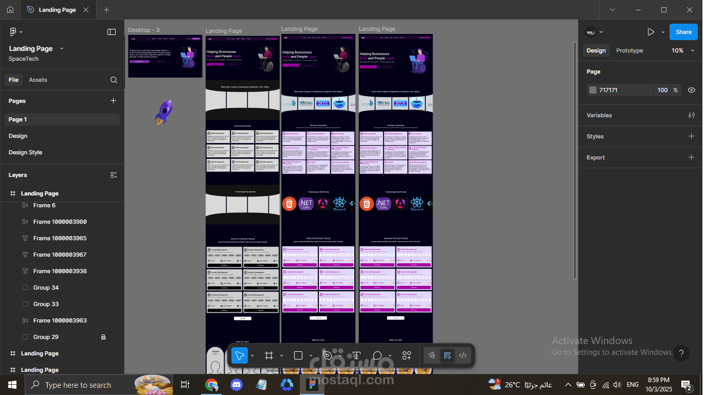Select the Text tool
Image resolution: width=704 pixels, height=395 pixels.
(x=356, y=355)
